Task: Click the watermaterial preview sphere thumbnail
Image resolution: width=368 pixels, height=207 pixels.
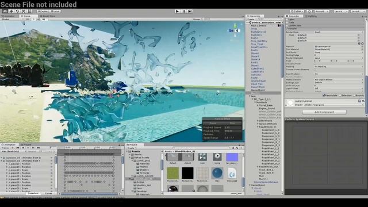Action: pos(290,102)
